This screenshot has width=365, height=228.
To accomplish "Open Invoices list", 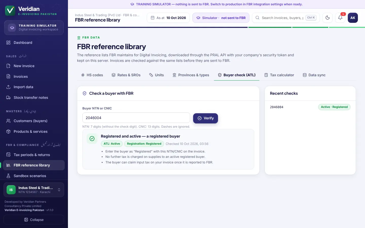I will click(34, 77).
